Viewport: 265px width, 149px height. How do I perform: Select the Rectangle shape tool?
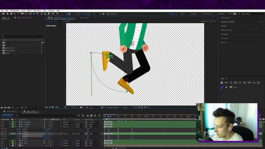[30, 14]
